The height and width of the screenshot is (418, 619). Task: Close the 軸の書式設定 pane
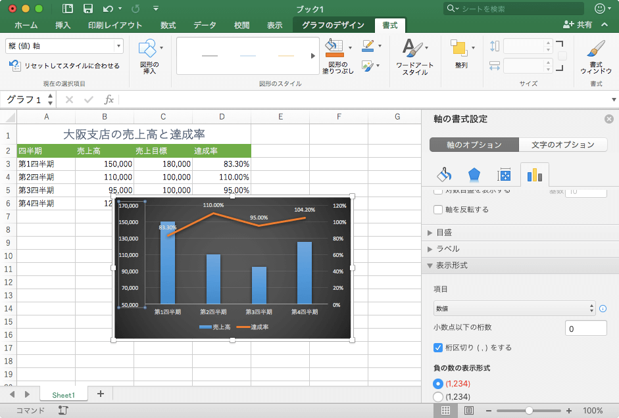609,119
